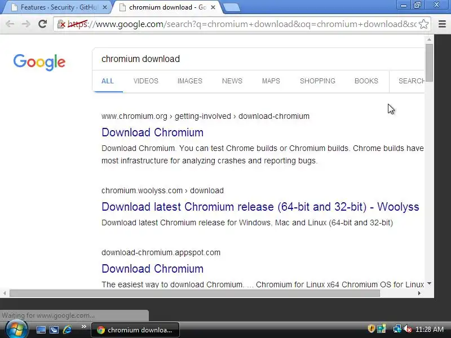Screen dimensions: 451x338
Task: Click the address bar URL field
Action: (242, 24)
